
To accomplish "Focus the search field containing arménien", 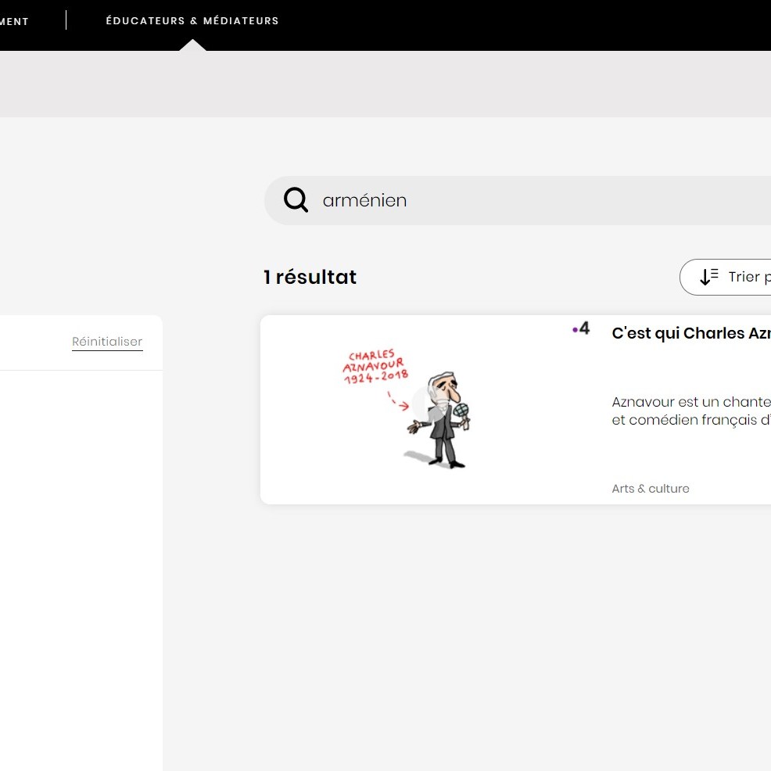I will (518, 200).
